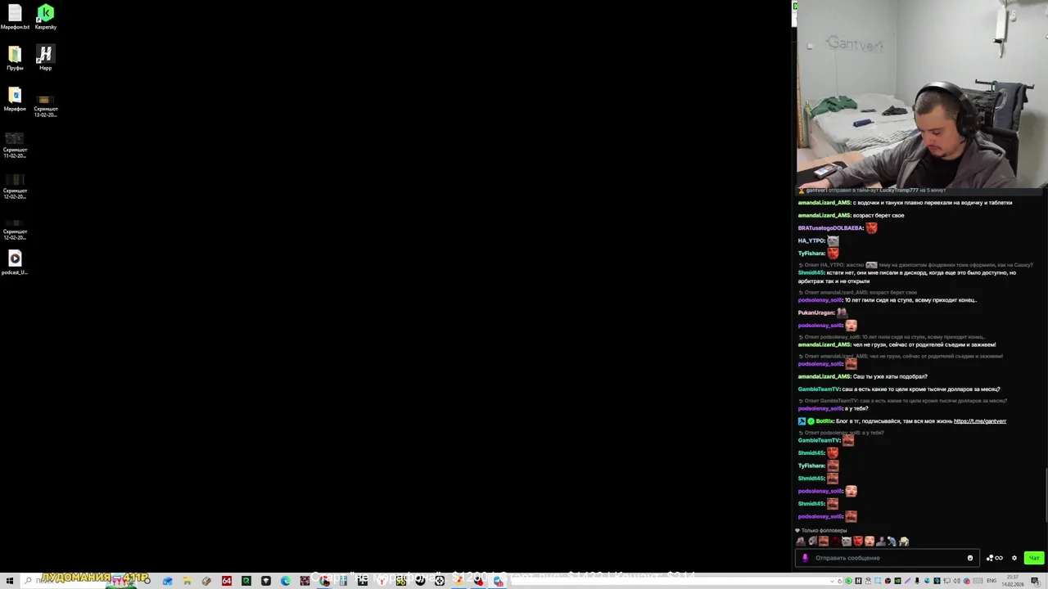Click the white cat emote in quick emote row
This screenshot has height=589, width=1048.
847,541
